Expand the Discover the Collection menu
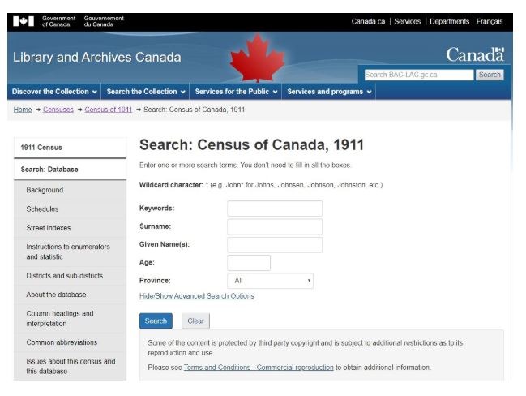This screenshot has height=396, width=526. click(54, 92)
